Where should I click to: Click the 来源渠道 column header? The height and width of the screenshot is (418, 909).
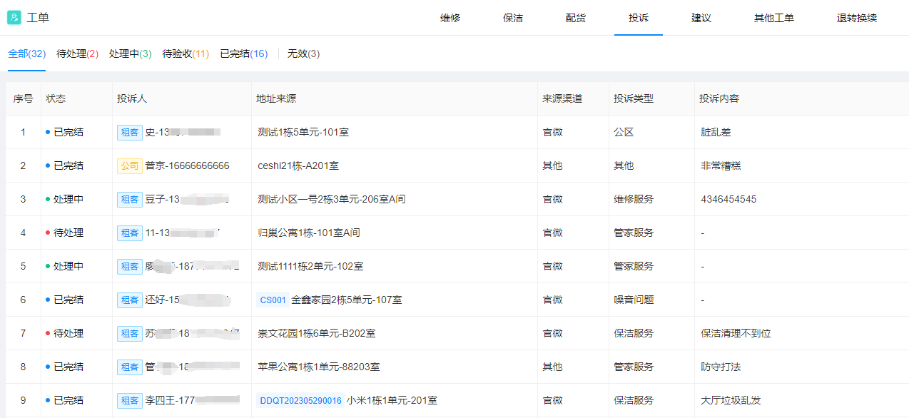click(562, 98)
